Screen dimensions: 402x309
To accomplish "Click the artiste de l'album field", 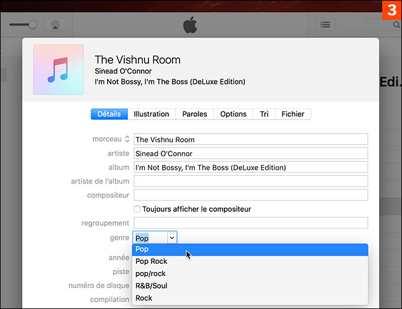I will click(x=250, y=181).
